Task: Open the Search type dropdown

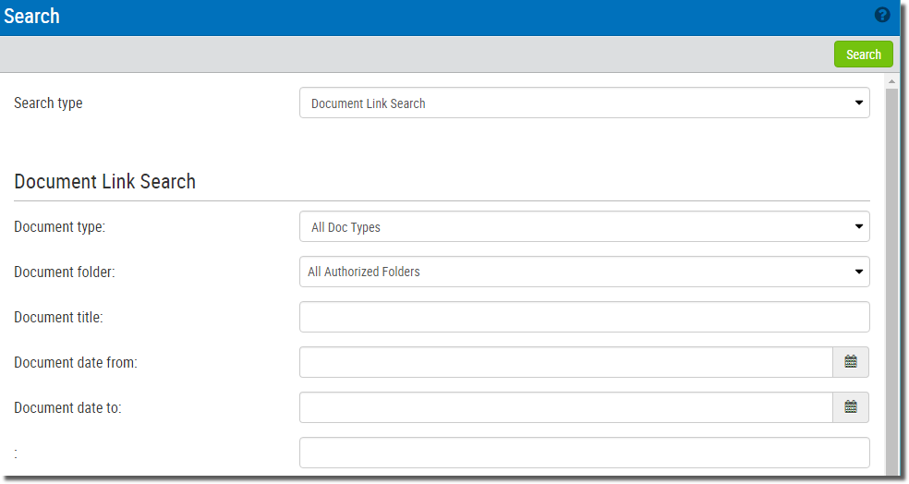Action: (x=585, y=103)
